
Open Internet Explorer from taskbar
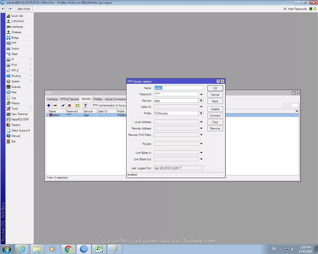click(21, 249)
